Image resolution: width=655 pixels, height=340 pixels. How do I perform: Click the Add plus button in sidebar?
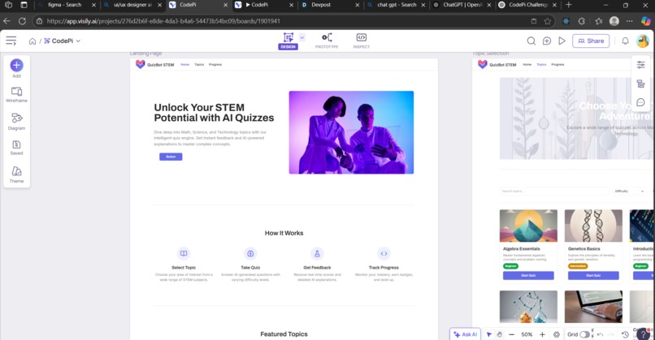click(16, 65)
